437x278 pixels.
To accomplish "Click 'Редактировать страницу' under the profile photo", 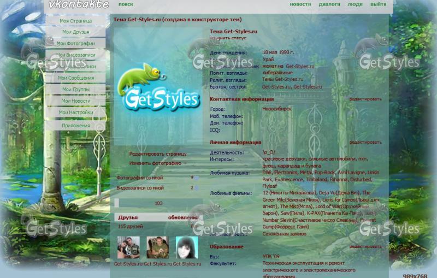I will (x=157, y=154).
